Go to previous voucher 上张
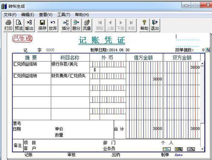Viewport: 212px width, 160px height. pyautogui.click(x=110, y=25)
